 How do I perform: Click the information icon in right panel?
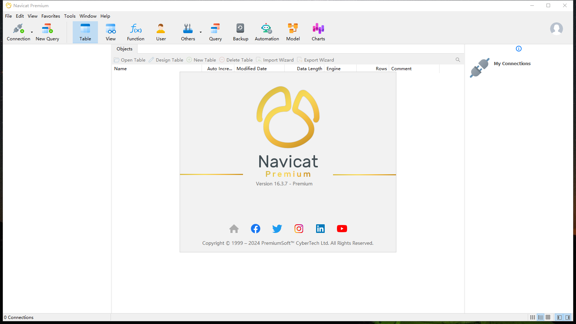point(519,49)
